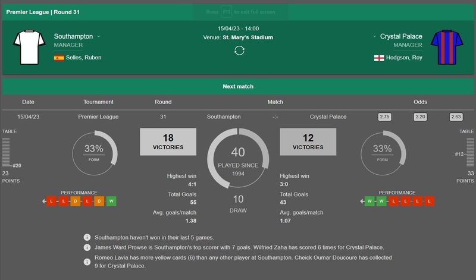Click the 40 played since 1994 circle

point(238,158)
